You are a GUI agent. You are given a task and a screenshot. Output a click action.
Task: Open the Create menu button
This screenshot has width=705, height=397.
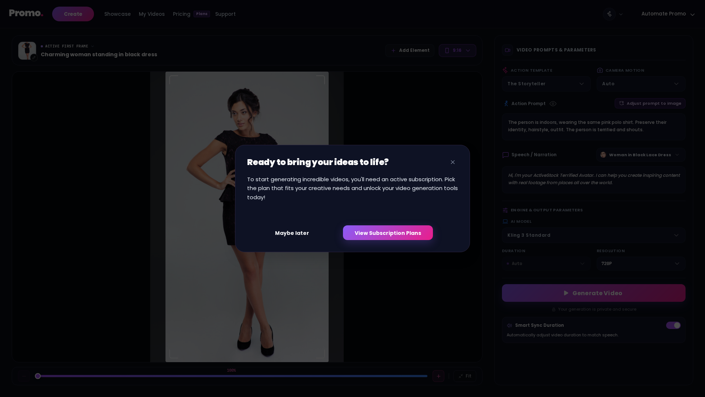(x=73, y=14)
